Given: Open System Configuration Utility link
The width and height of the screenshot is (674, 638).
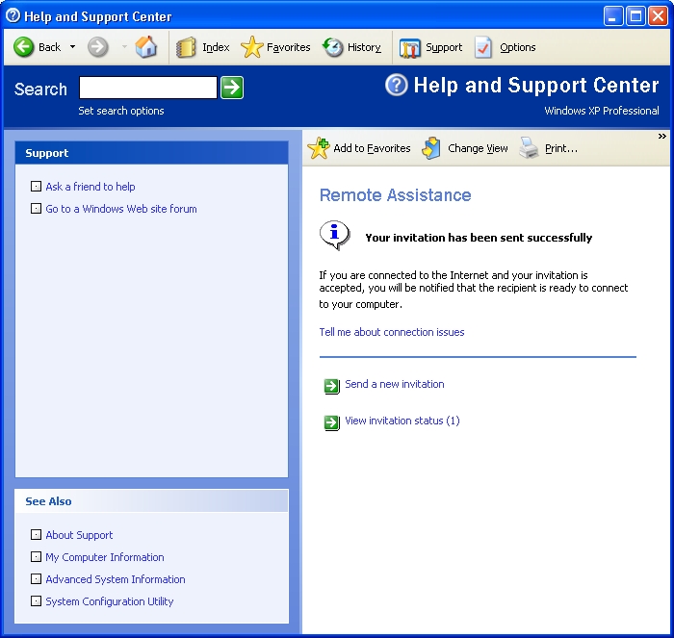Looking at the screenshot, I should (110, 601).
